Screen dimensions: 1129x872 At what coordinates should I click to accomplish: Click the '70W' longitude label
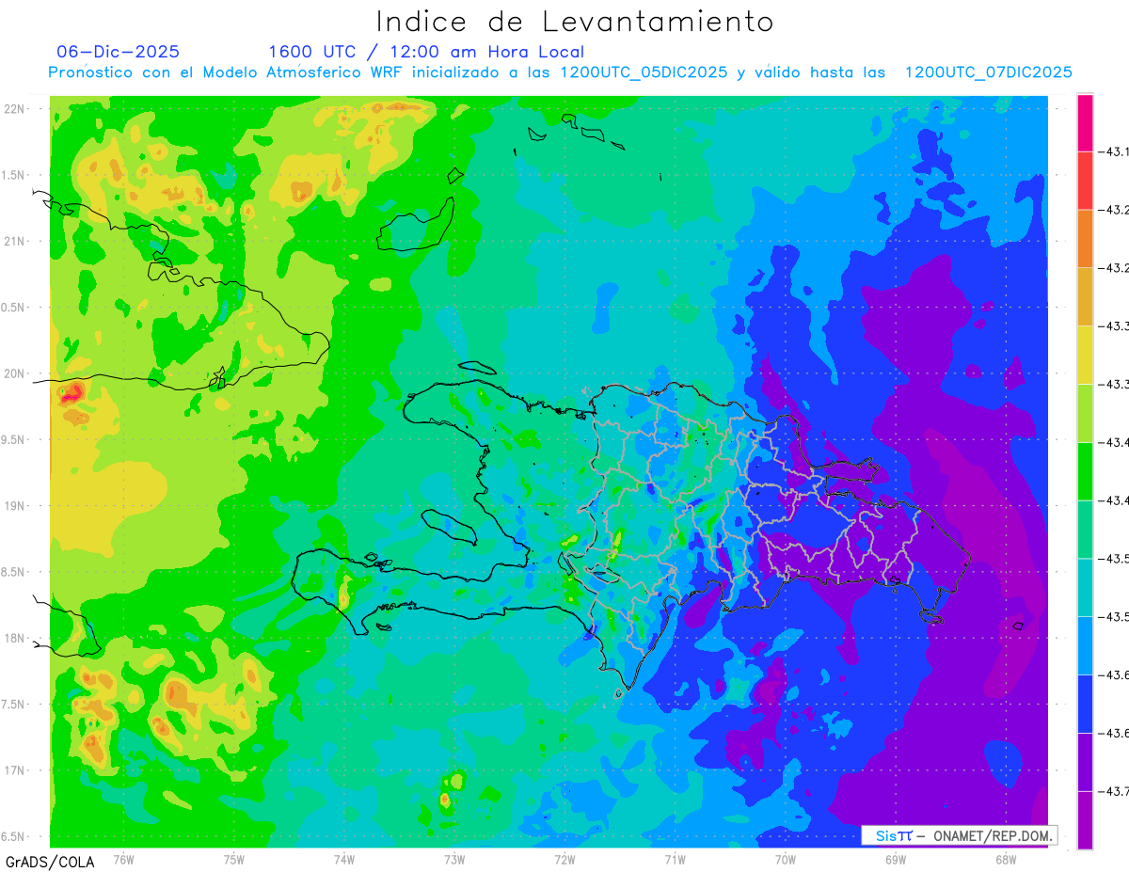pyautogui.click(x=786, y=860)
